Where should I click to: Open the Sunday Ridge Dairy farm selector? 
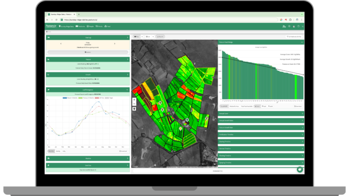click(66, 27)
